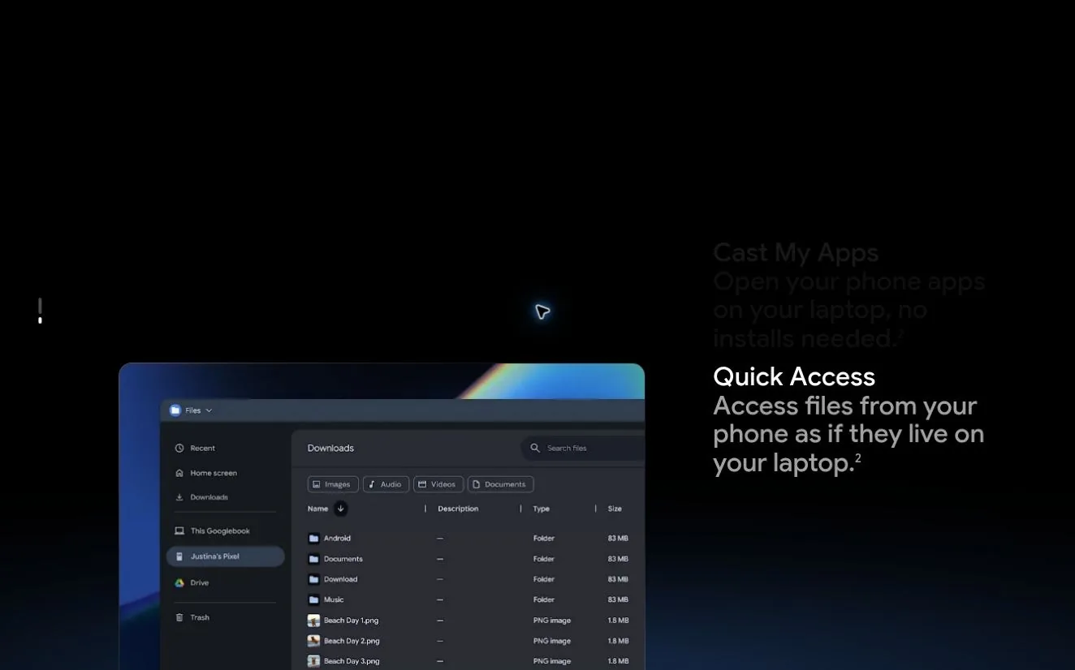Click the Description column header
The image size is (1075, 670).
coord(458,509)
